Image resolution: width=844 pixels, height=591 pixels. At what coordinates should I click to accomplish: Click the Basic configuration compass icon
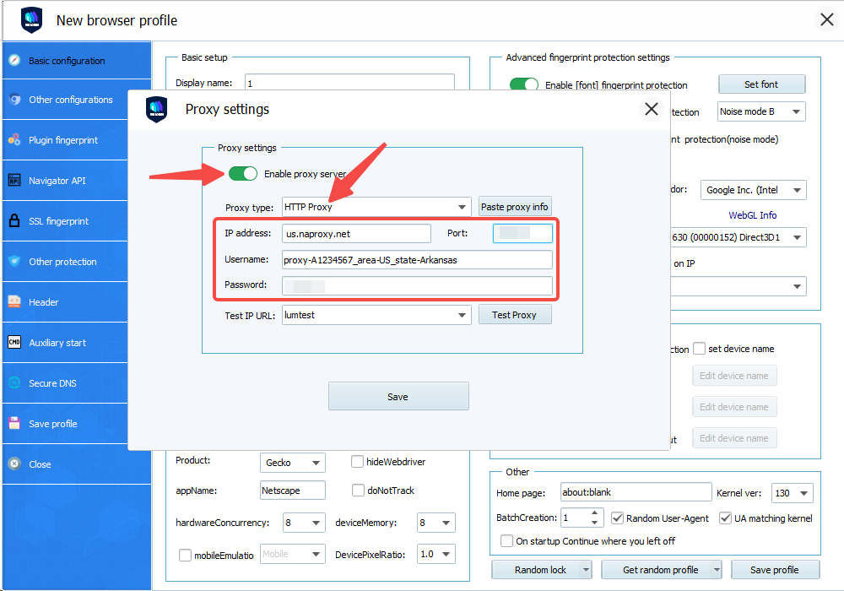click(14, 61)
